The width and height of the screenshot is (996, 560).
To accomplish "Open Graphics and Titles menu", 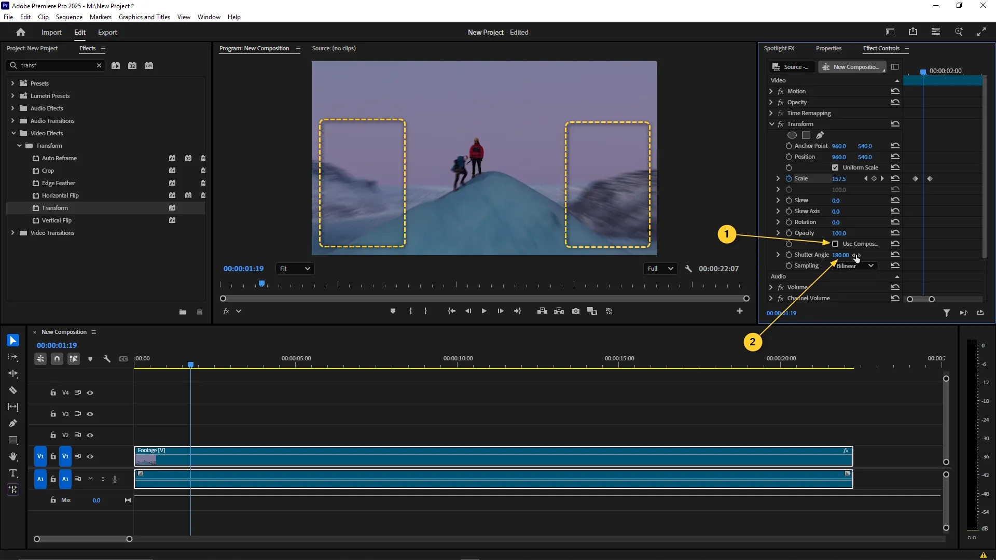I will (144, 17).
